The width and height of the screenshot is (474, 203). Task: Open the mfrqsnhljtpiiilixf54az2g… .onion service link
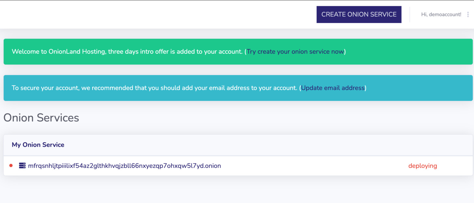[x=124, y=166]
